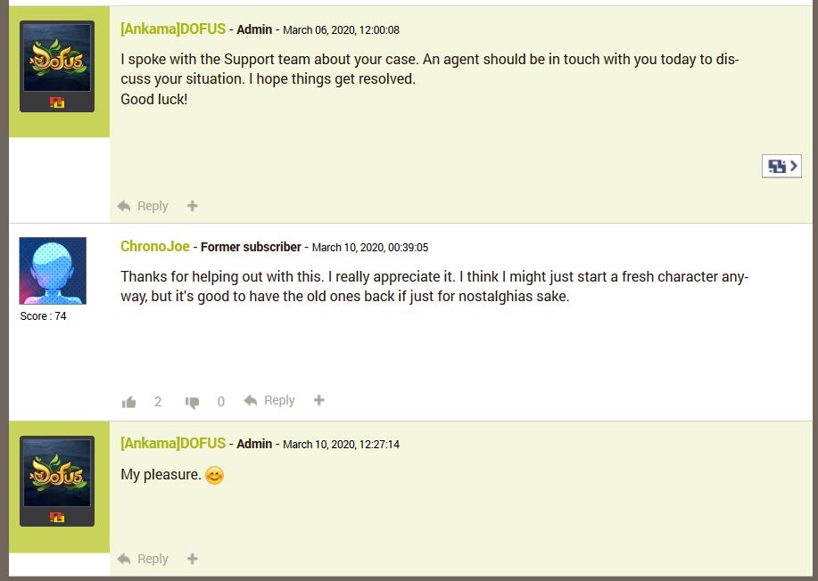818x581 pixels.
Task: Click thumbs down on ChronoJoe's post
Action: (x=192, y=403)
